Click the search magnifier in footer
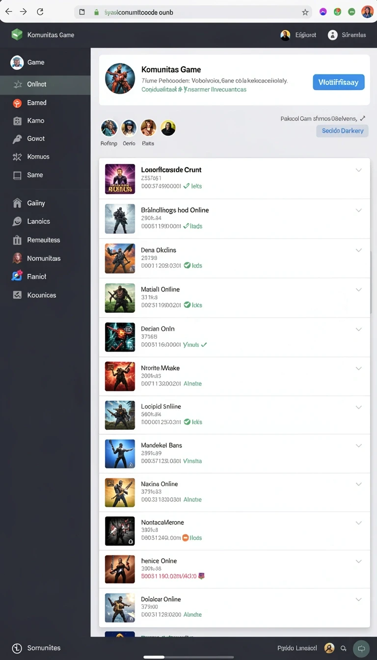377x660 pixels. tap(344, 649)
